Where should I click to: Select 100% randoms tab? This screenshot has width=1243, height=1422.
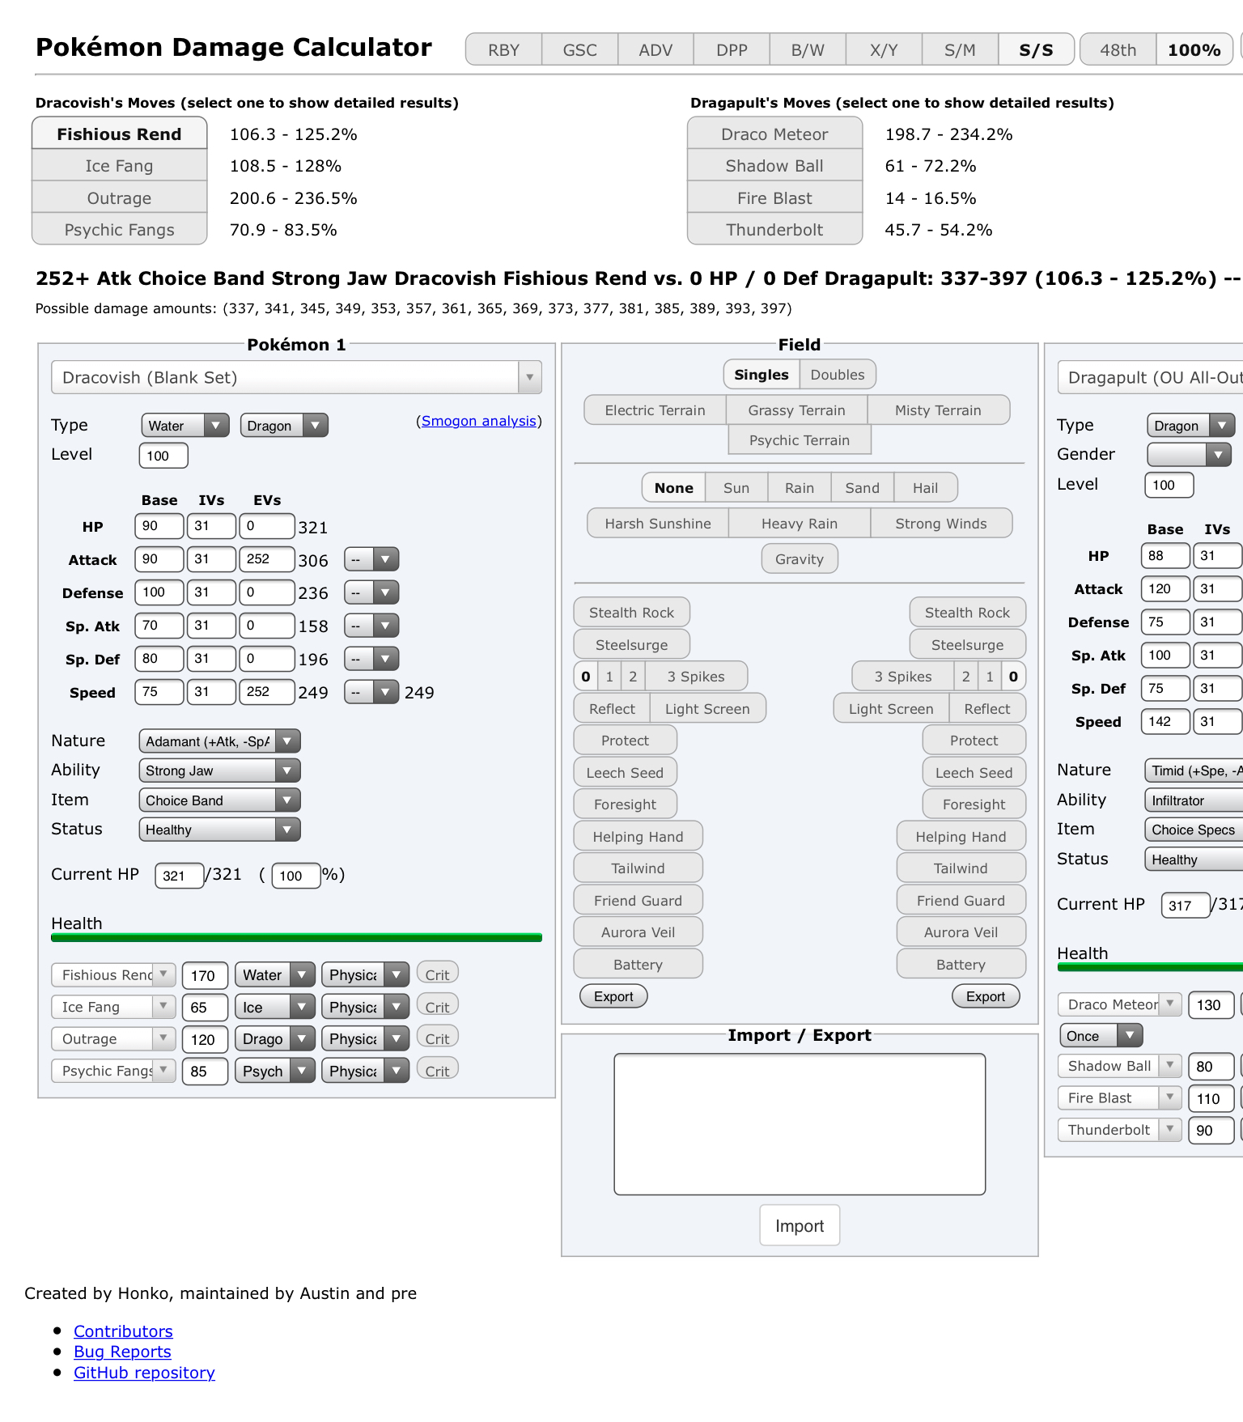click(1194, 50)
